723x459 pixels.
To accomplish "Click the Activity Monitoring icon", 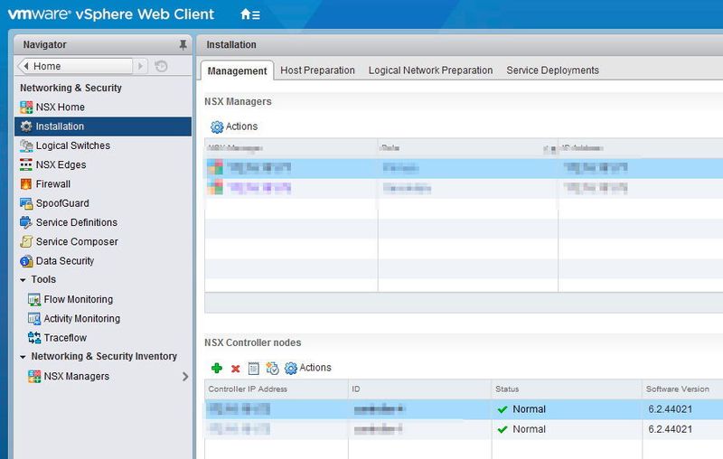I will tap(34, 318).
